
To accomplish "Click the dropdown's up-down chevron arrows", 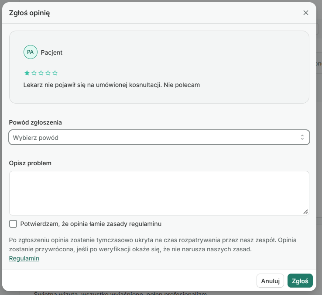I will (x=302, y=137).
